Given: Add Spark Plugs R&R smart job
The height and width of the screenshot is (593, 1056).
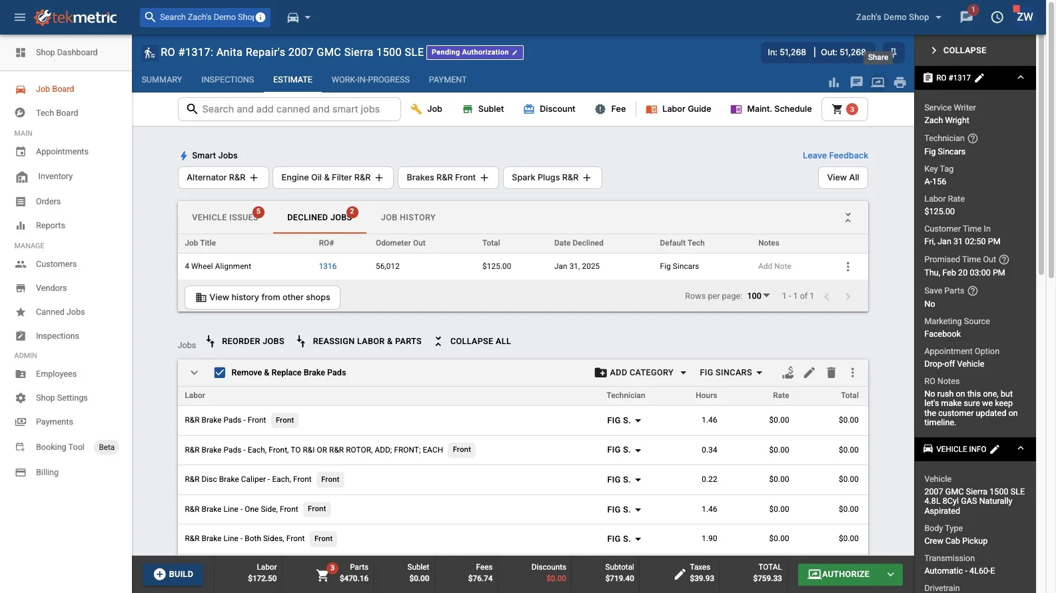Looking at the screenshot, I should [x=552, y=178].
